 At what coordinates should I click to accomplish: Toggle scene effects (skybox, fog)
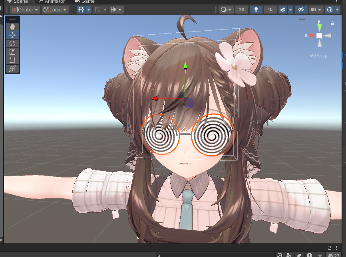pyautogui.click(x=283, y=10)
